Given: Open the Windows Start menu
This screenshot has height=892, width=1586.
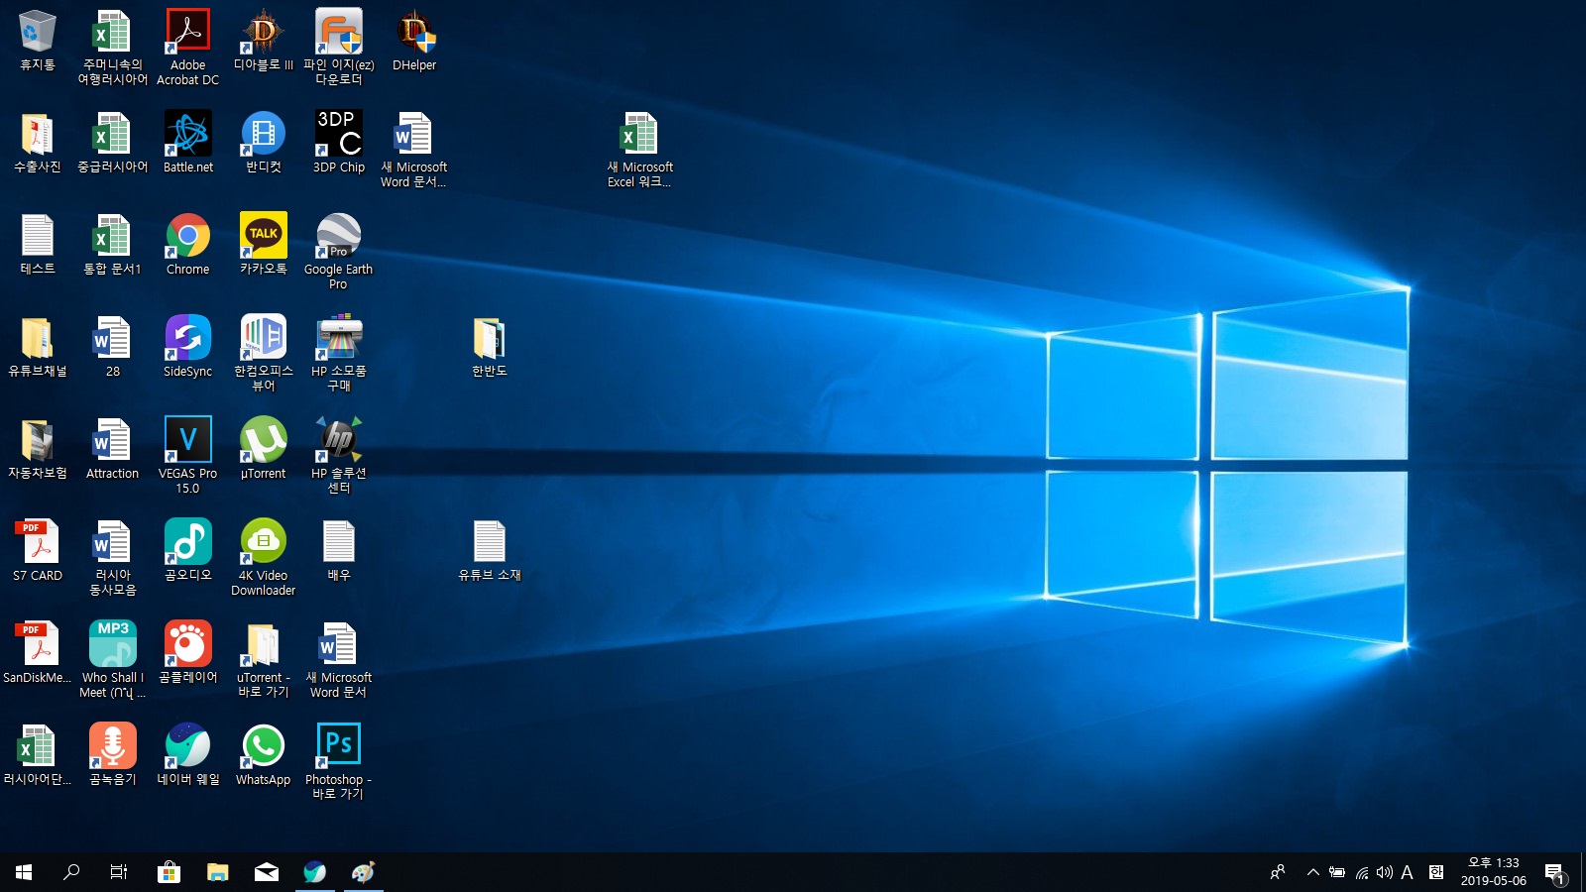Looking at the screenshot, I should point(24,872).
